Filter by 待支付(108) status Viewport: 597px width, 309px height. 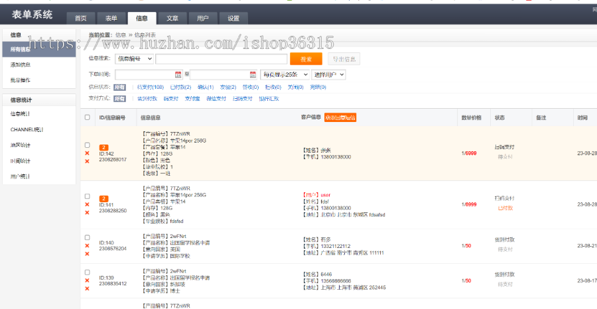tap(151, 87)
